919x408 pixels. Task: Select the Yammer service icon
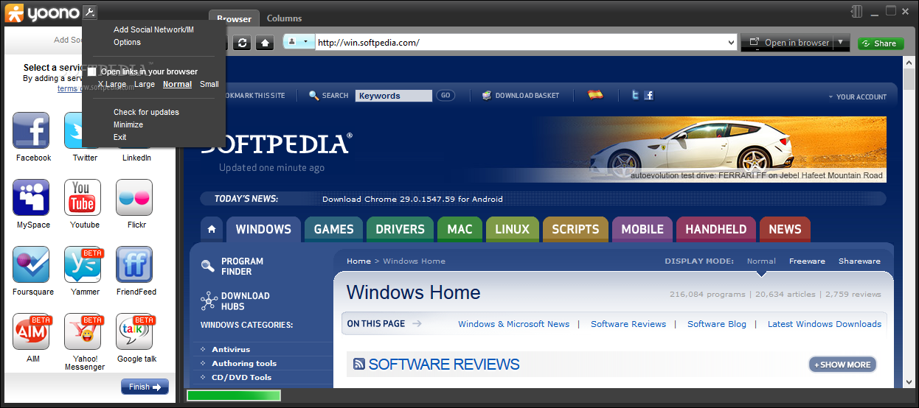click(x=83, y=264)
